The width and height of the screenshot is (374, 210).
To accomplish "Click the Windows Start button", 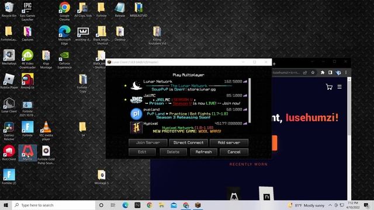I will coord(6,205).
